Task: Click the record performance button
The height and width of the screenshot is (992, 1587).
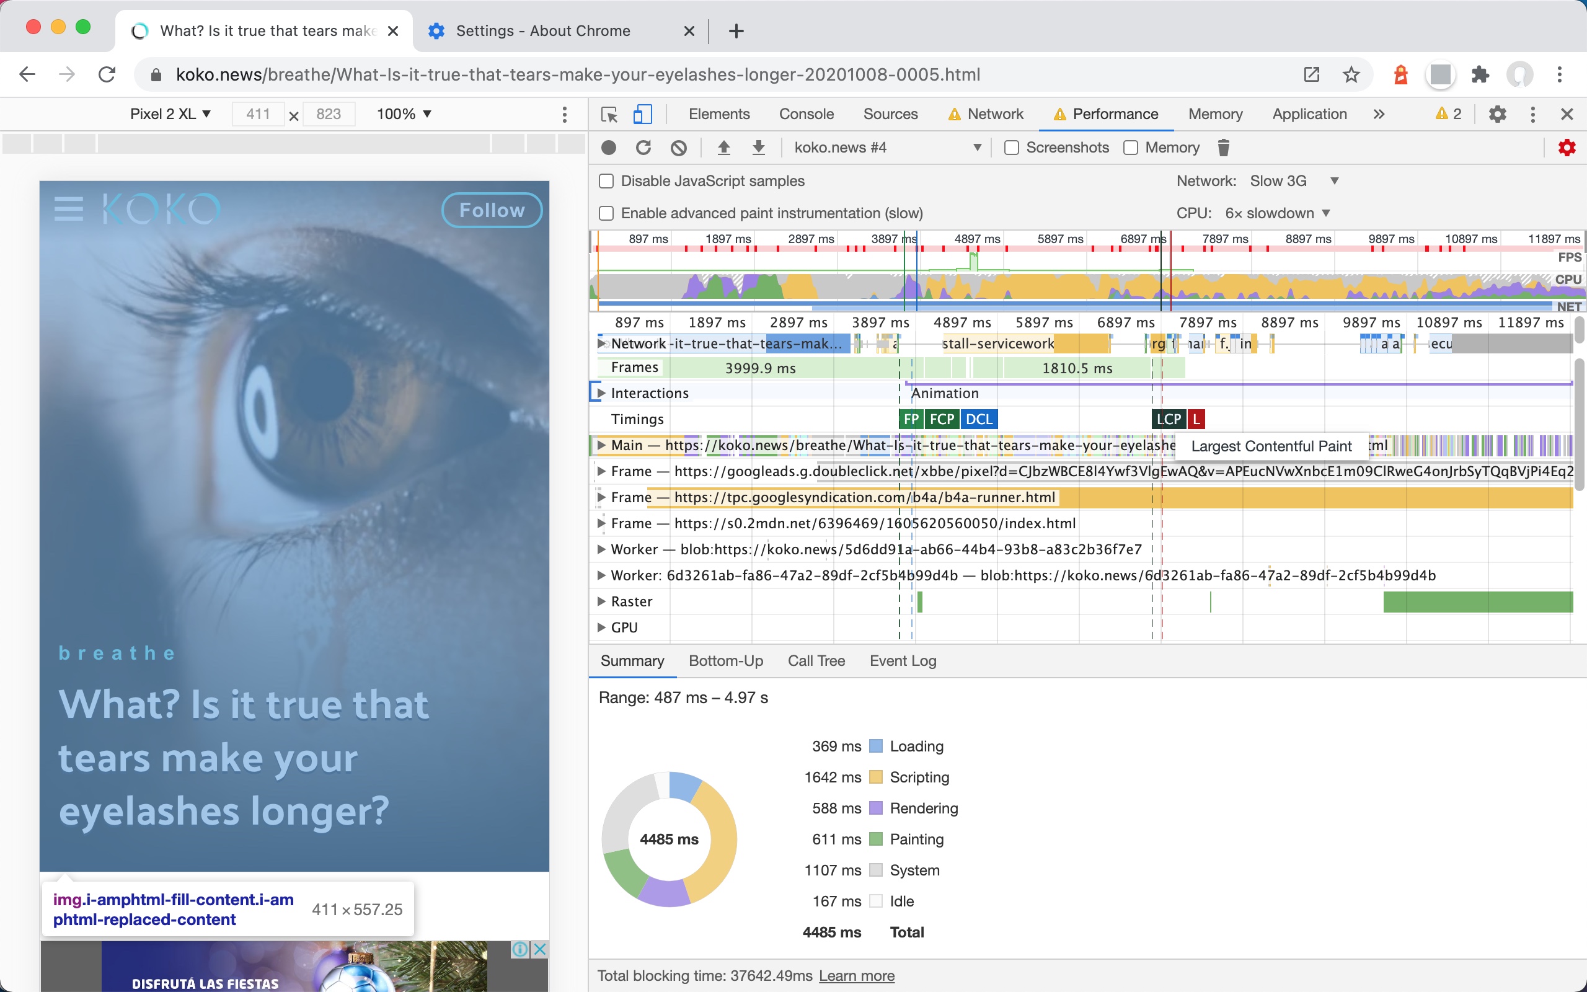Action: click(x=609, y=148)
